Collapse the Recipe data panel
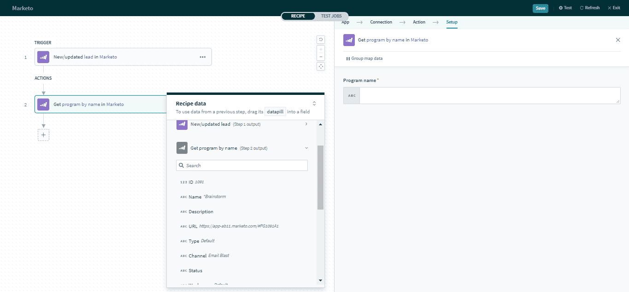This screenshot has width=629, height=292. [314, 104]
